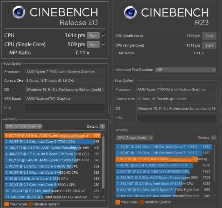Click the Cinebench R23 logo icon

pos(130,12)
